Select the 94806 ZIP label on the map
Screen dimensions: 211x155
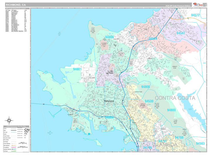109,37
